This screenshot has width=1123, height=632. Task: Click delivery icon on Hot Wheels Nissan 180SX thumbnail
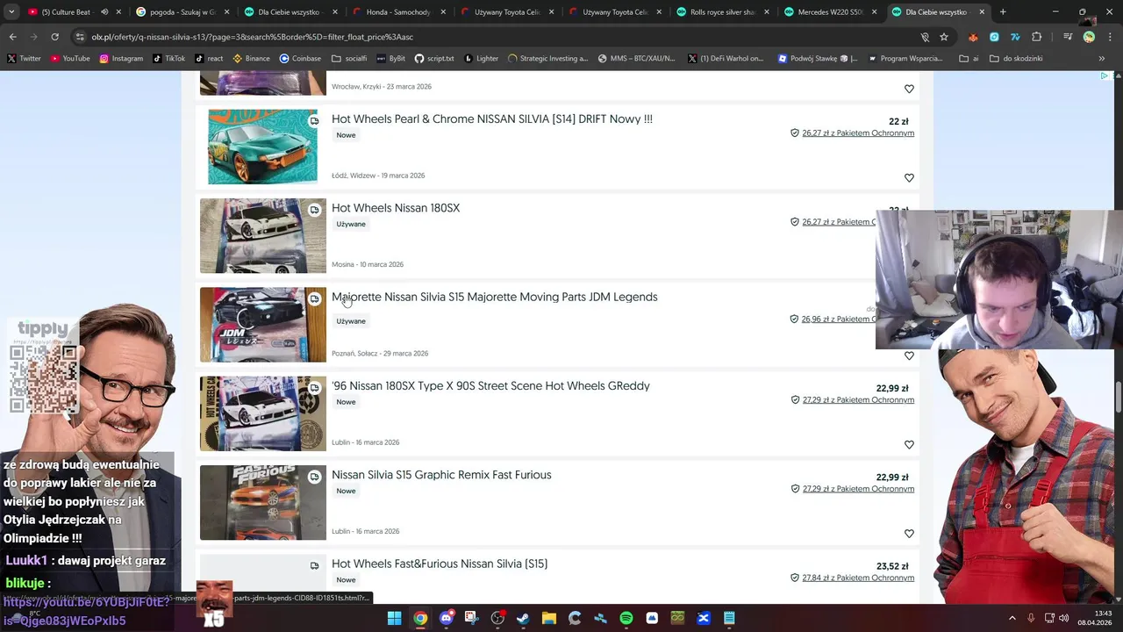tap(314, 210)
